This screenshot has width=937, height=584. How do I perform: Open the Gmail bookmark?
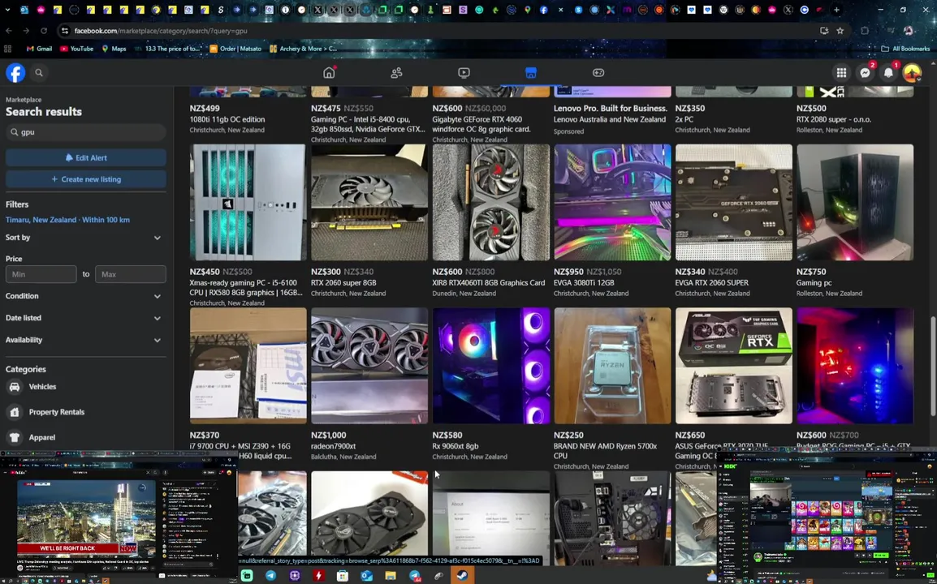(40, 49)
